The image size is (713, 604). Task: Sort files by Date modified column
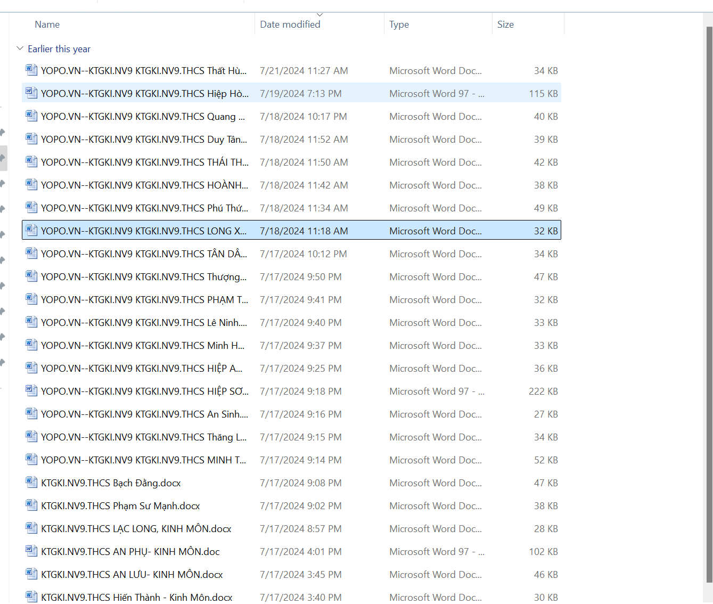290,25
